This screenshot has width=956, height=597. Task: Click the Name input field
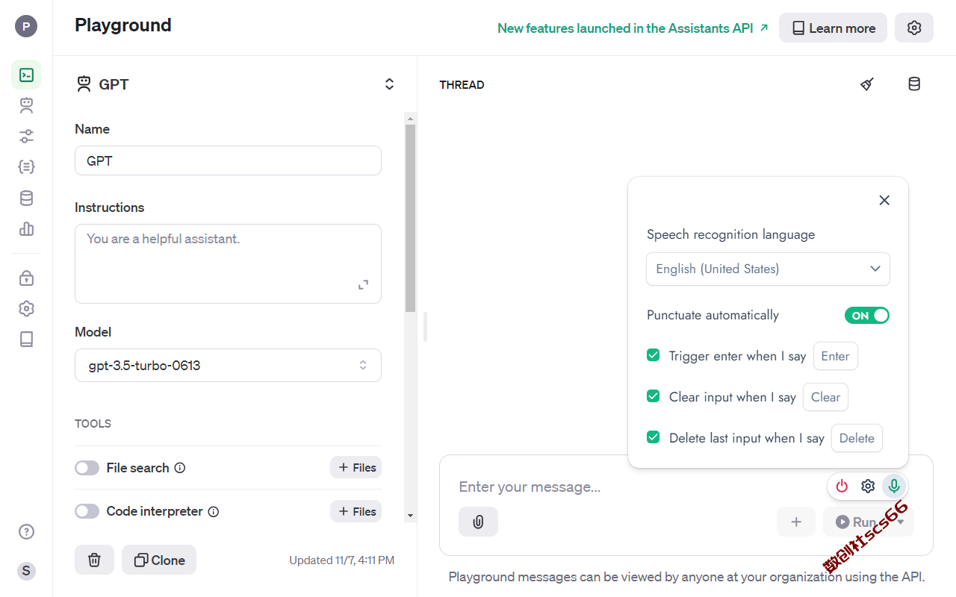click(228, 160)
